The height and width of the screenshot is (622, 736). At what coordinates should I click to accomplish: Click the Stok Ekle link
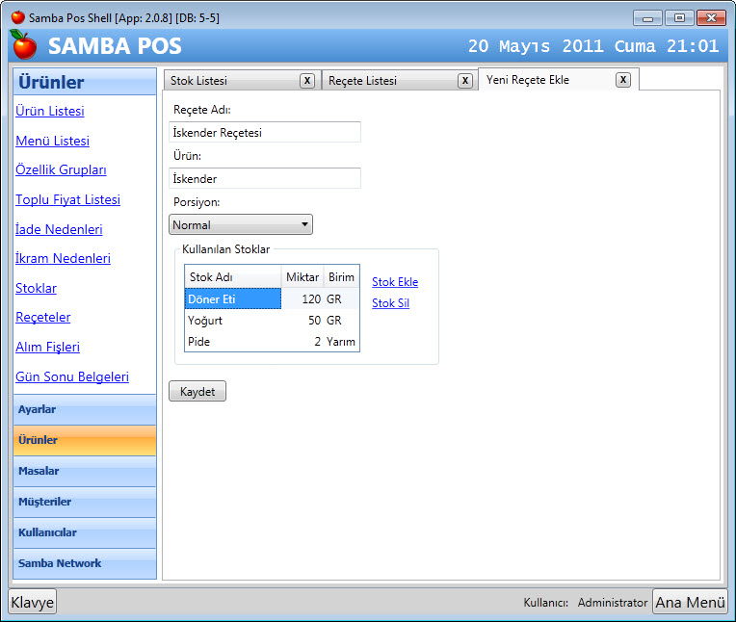click(x=395, y=282)
